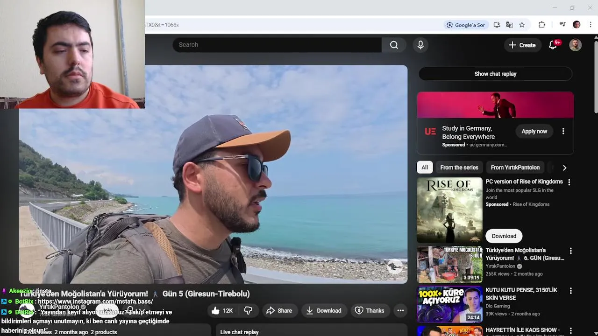598x336 pixels.
Task: Open the KUTU KUTU PENSE video thumbnail
Action: point(449,304)
